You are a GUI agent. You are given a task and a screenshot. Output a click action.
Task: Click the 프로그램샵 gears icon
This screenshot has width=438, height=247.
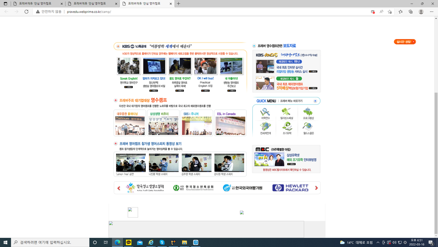pyautogui.click(x=308, y=112)
